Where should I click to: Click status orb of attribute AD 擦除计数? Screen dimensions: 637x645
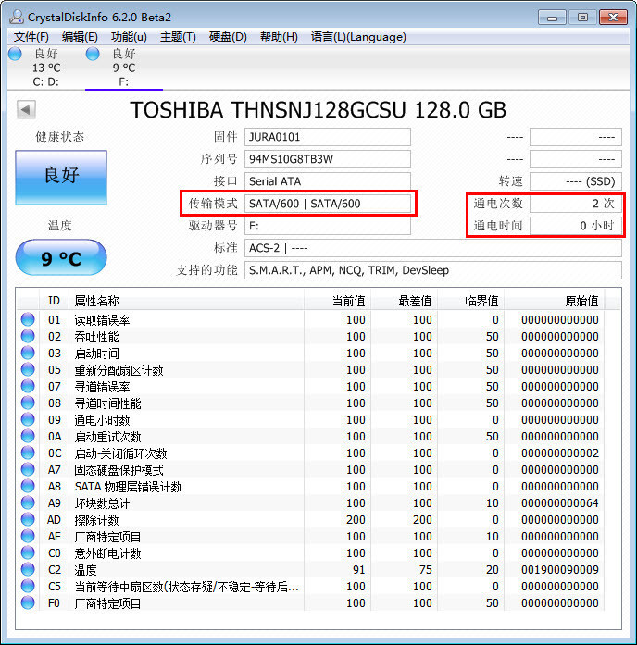(28, 519)
